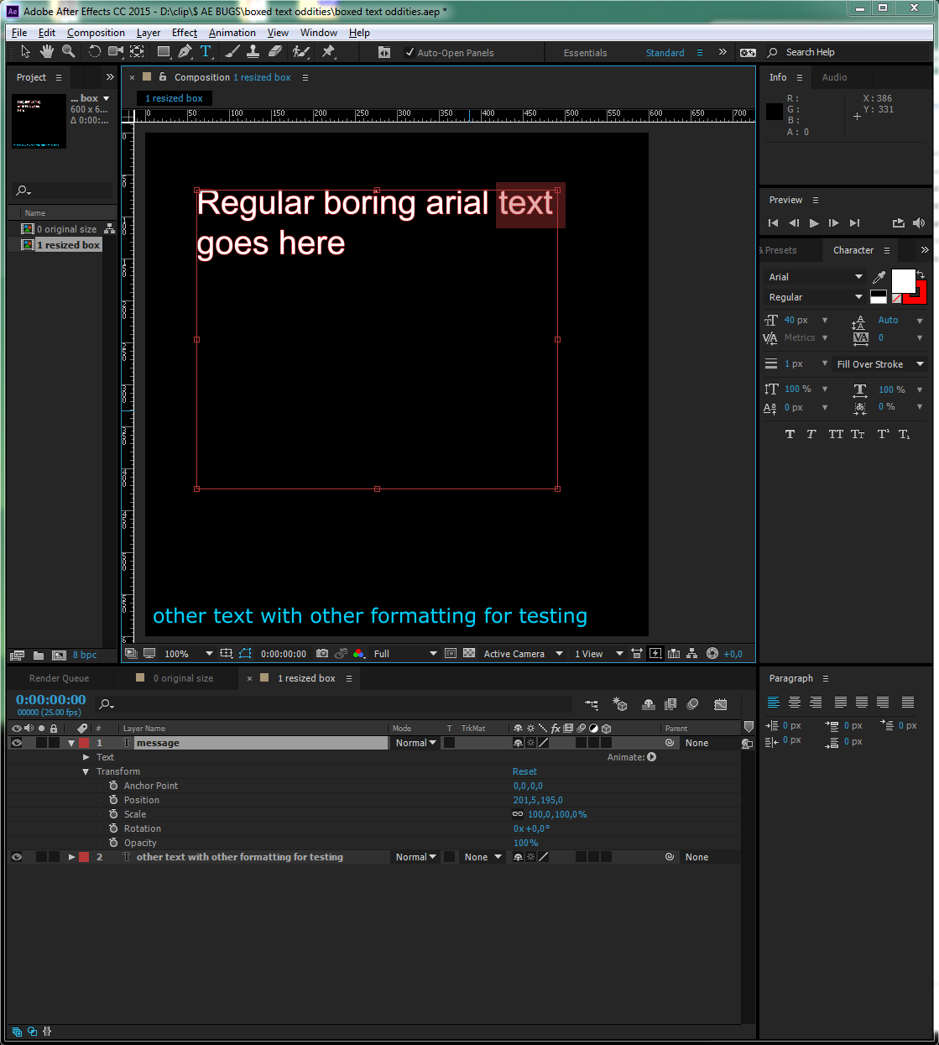Image resolution: width=939 pixels, height=1045 pixels.
Task: Toggle the Faux Bold style button
Action: pos(790,434)
